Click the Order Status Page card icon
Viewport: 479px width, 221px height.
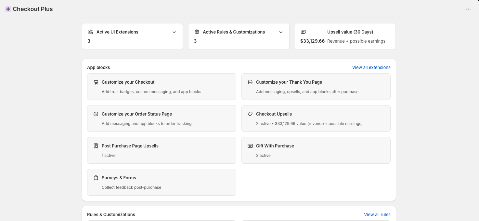point(96,114)
